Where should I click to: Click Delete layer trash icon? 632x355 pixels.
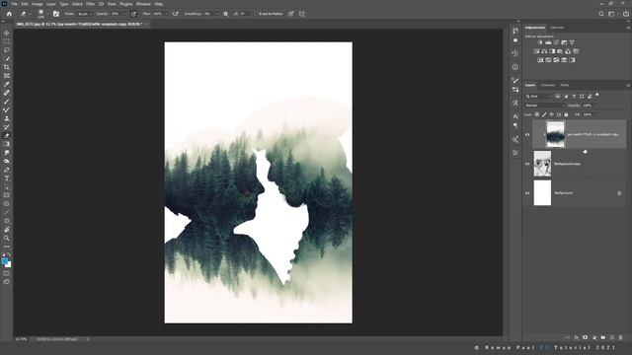[621, 337]
